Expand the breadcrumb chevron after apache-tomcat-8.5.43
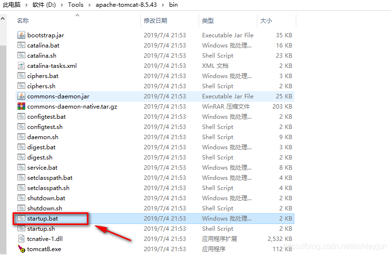Screen dimensions: 391x255 [x=163, y=5]
